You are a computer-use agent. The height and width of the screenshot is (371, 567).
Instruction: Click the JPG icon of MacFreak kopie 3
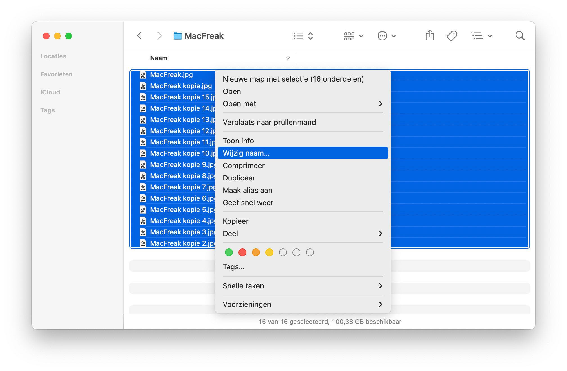(x=143, y=232)
